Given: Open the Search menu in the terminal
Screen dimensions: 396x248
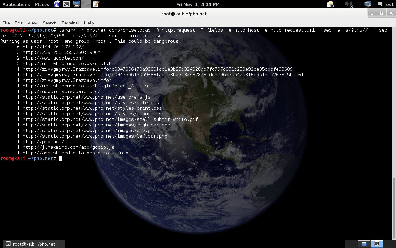Looking at the screenshot, I should click(49, 23).
